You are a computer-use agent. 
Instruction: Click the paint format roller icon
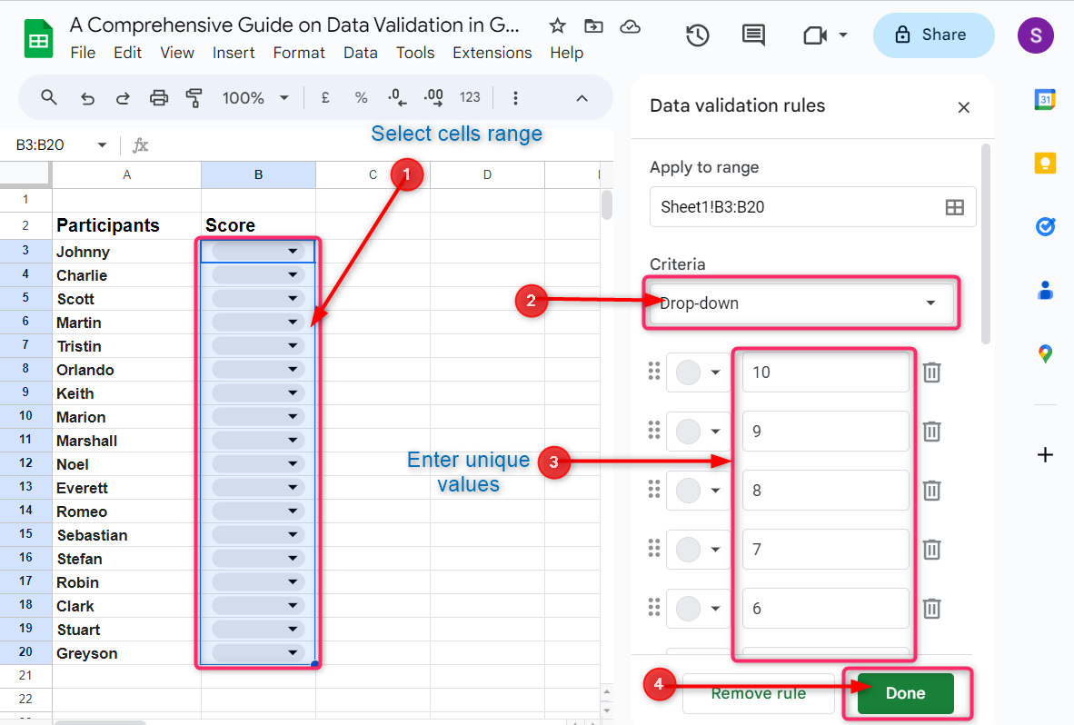click(194, 98)
